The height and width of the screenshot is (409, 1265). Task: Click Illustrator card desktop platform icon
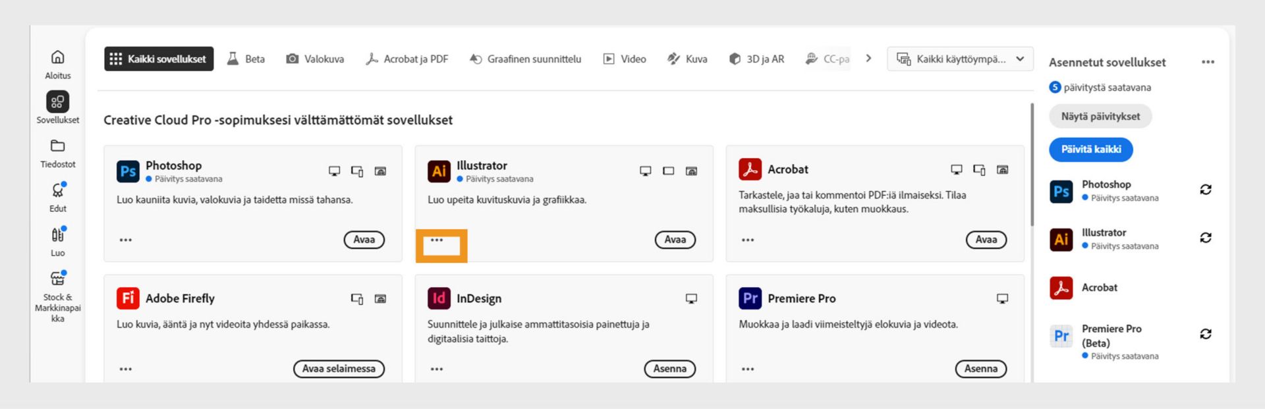pos(645,171)
